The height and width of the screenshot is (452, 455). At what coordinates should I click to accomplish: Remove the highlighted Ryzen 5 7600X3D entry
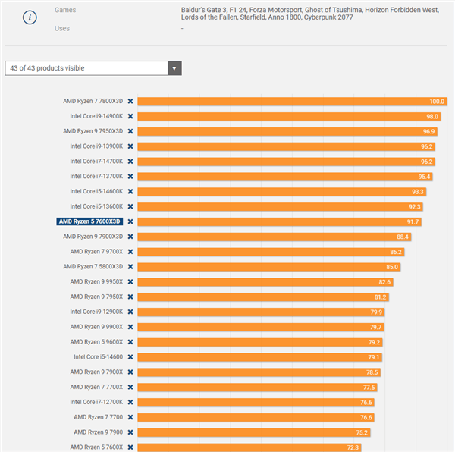coord(130,221)
